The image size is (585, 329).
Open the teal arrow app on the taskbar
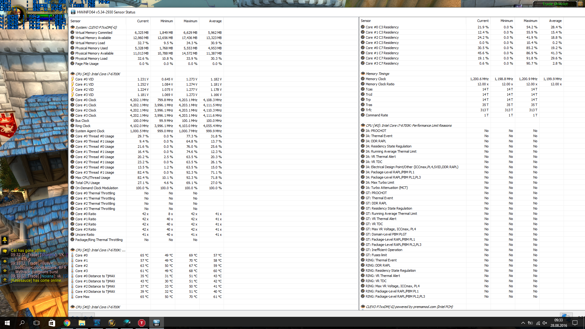click(127, 323)
